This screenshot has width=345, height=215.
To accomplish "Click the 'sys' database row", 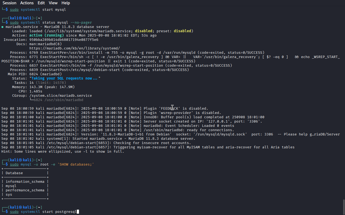I will pos(25,195).
